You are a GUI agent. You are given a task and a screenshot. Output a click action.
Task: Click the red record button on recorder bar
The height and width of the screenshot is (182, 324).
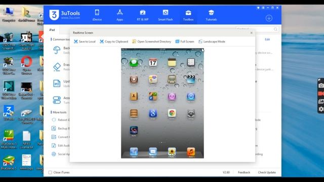pos(321,94)
